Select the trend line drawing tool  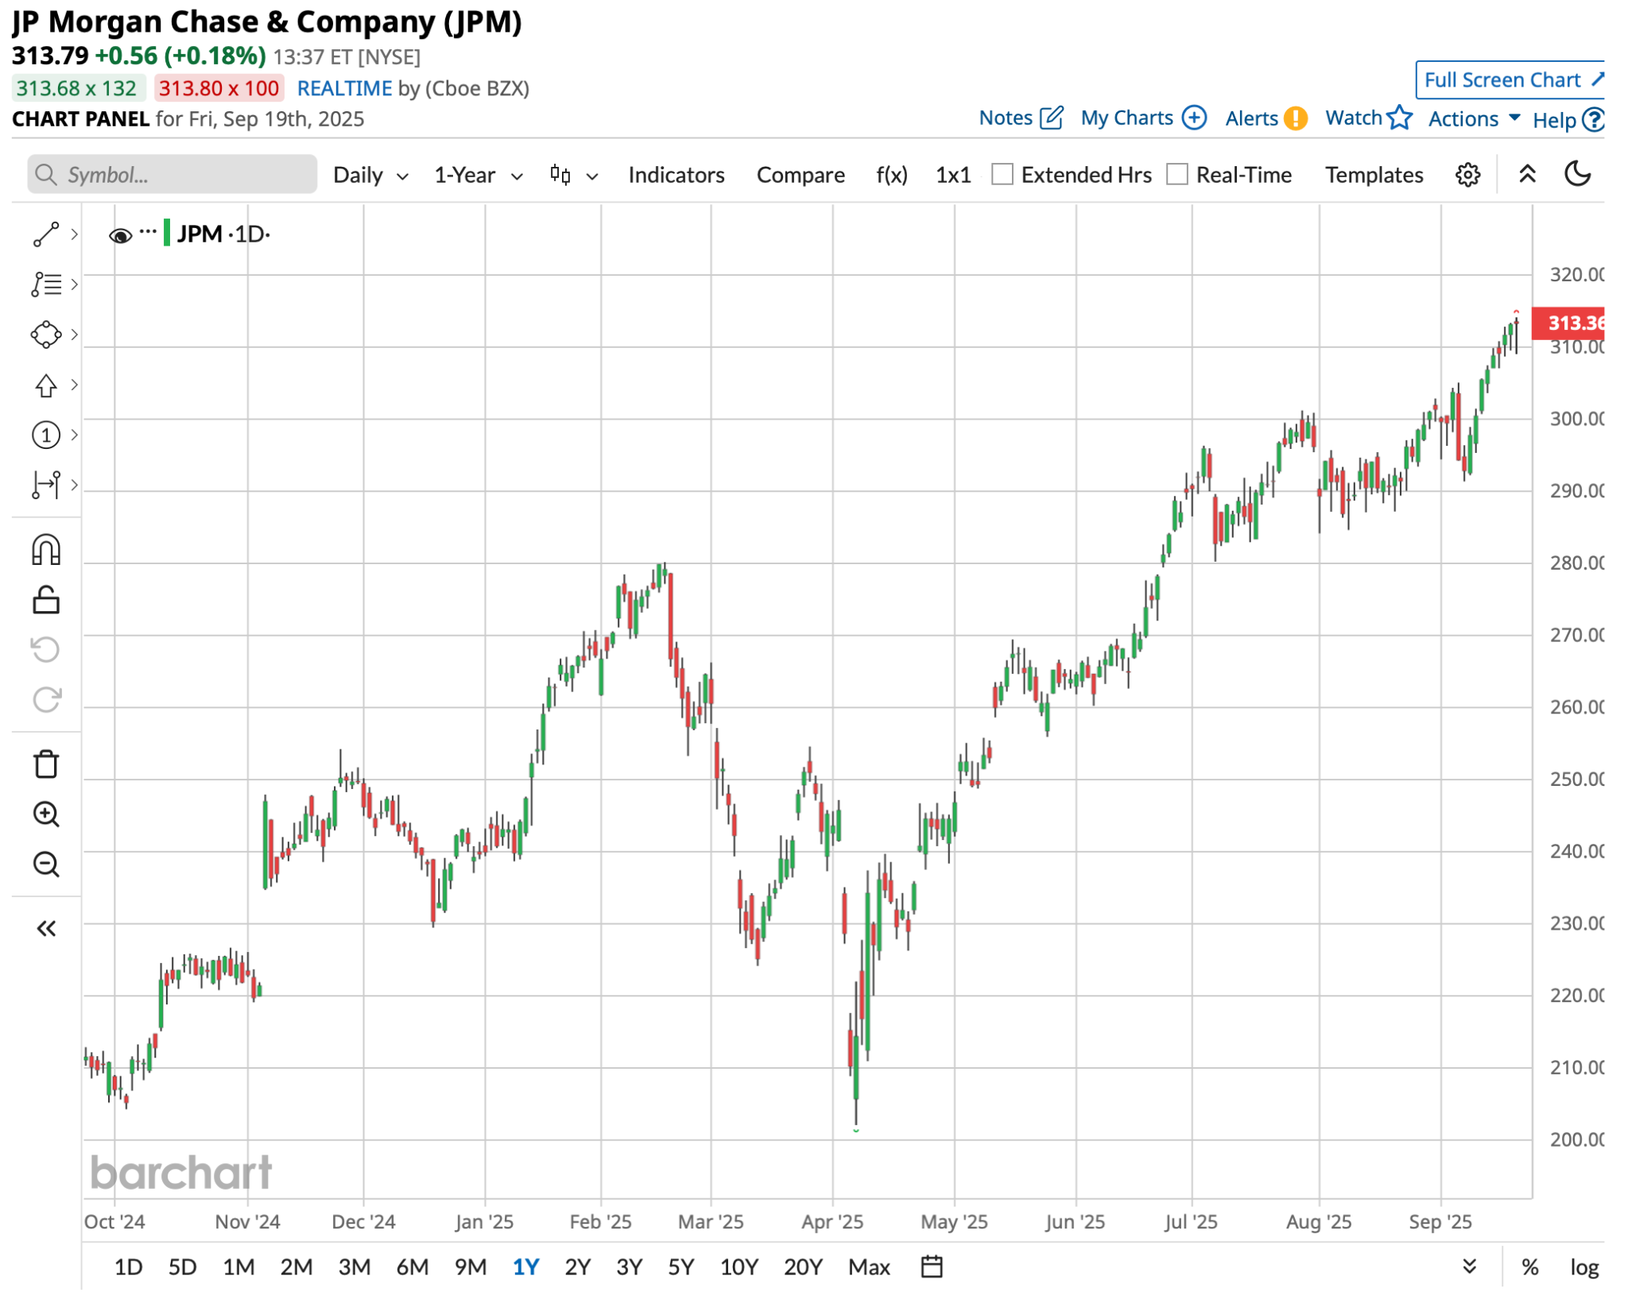(45, 234)
